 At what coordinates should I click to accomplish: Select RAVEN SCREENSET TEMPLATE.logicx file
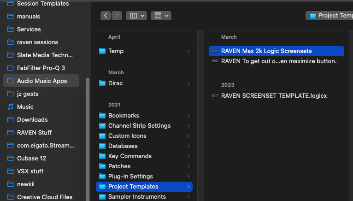click(276, 96)
